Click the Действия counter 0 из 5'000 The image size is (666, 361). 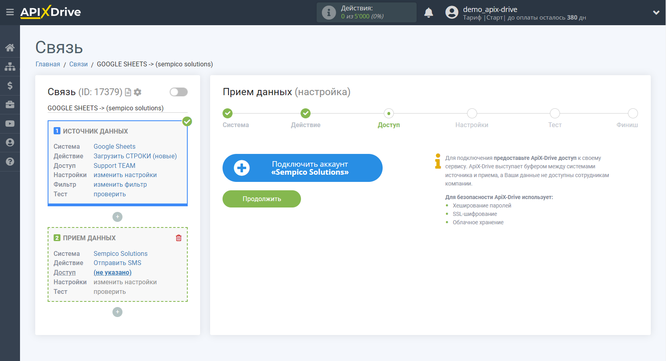pyautogui.click(x=362, y=16)
